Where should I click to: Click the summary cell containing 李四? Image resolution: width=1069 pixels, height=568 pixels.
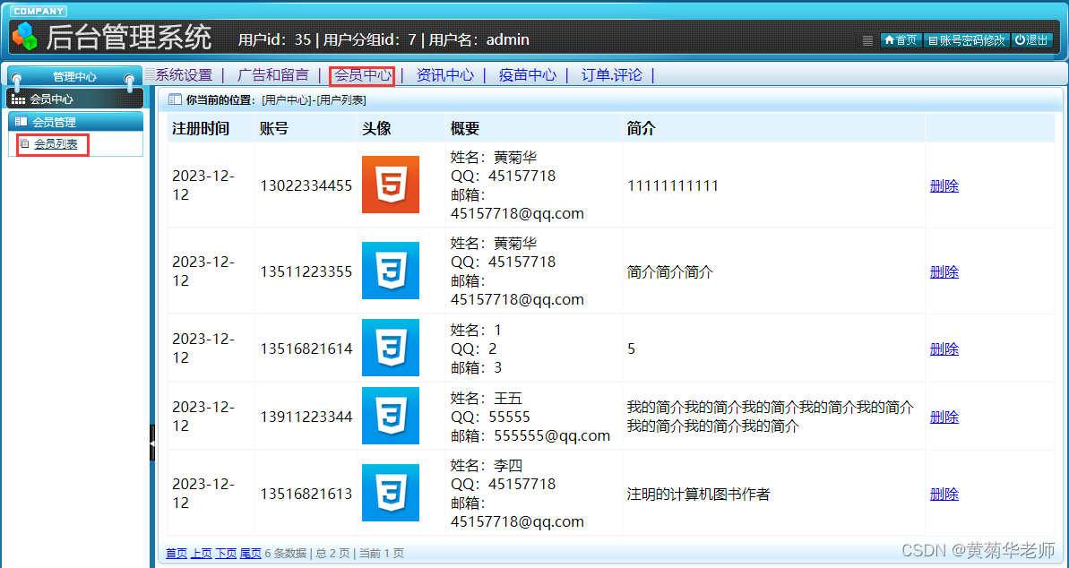[534, 493]
